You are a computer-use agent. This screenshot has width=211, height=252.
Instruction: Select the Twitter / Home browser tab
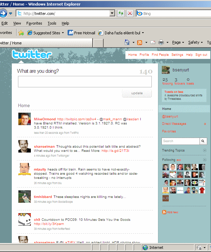click(x=46, y=43)
